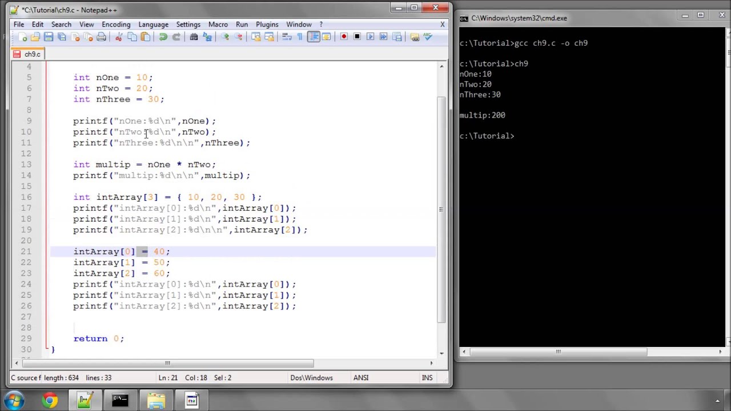This screenshot has height=411, width=731.
Task: Click the Zoom In toolbar icon
Action: 225,37
